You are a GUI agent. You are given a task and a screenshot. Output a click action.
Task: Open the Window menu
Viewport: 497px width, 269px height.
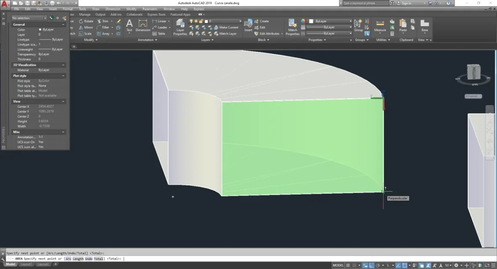pyautogui.click(x=169, y=9)
